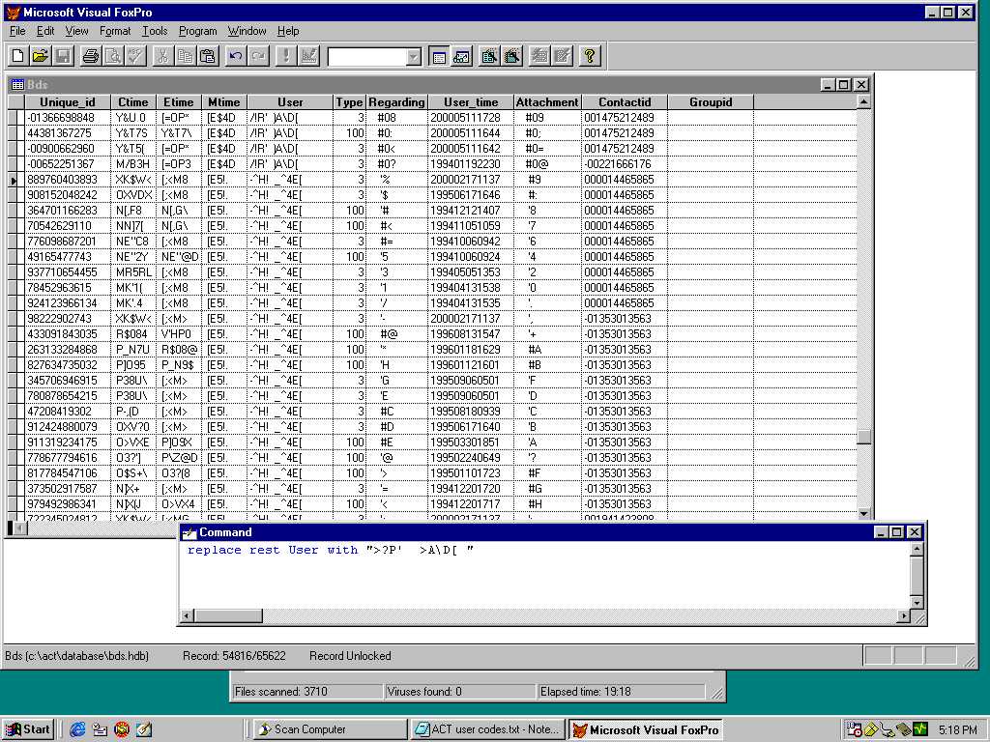Click the User_time column header
Image resolution: width=990 pixels, height=742 pixels.
tap(471, 102)
